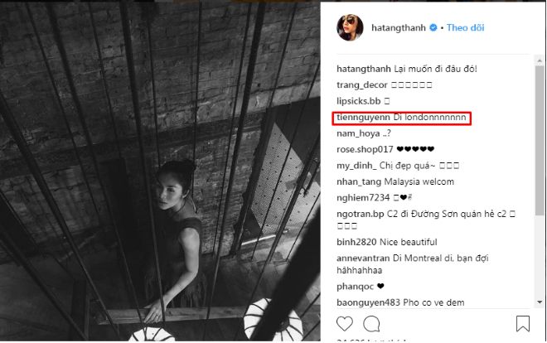The height and width of the screenshot is (343, 547).
Task: Click the hatangthanh profile avatar
Action: coord(350,27)
